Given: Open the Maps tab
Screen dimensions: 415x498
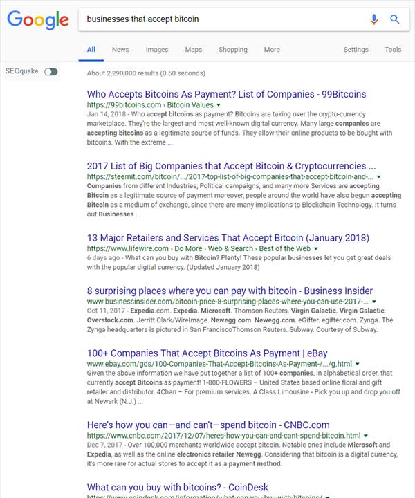Looking at the screenshot, I should (194, 50).
